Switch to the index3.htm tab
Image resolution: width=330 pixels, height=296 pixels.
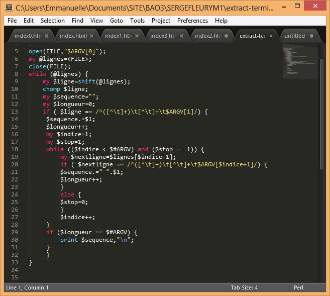pos(163,36)
